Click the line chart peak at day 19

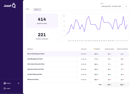pyautogui.click(x=89, y=16)
